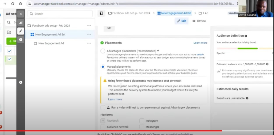
Task: Go to browser home page
Action: [20, 4]
